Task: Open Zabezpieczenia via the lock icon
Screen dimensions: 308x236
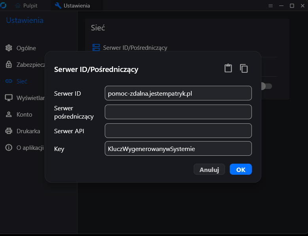Action: [x=9, y=65]
